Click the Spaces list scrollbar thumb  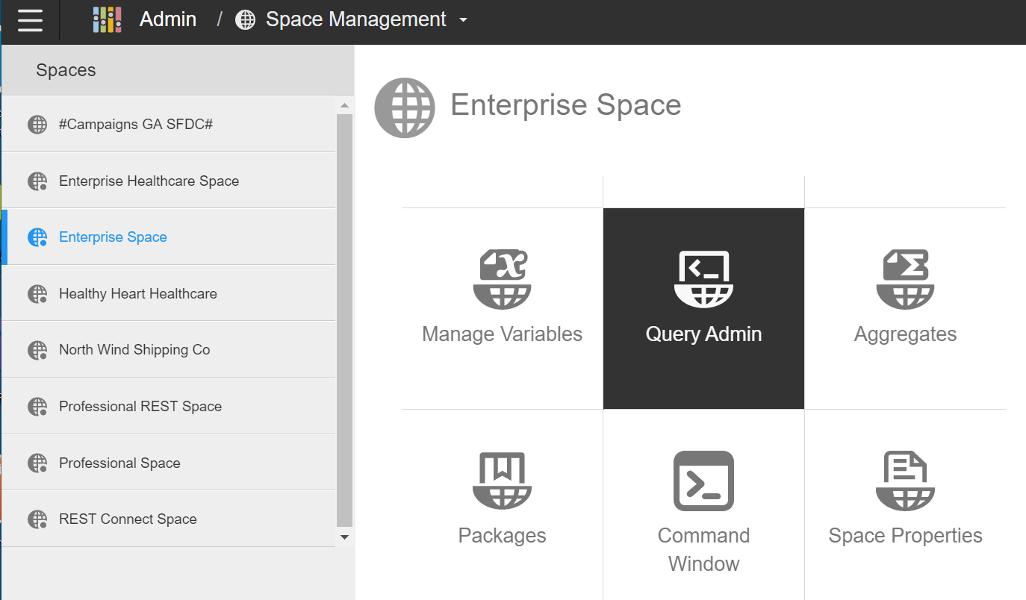click(x=344, y=320)
